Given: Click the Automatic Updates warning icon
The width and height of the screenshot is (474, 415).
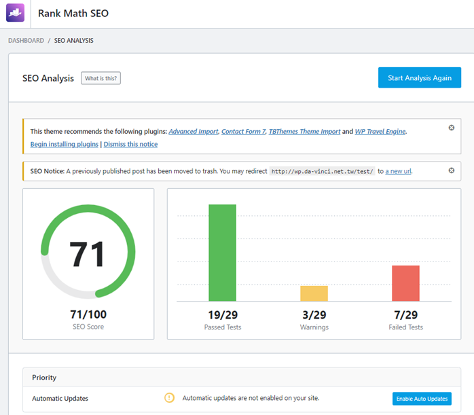Looking at the screenshot, I should 169,398.
